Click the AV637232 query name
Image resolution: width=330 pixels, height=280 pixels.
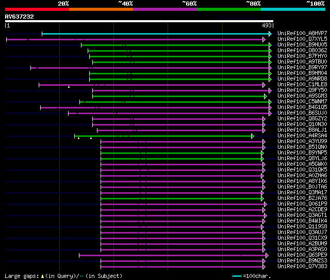(20, 17)
